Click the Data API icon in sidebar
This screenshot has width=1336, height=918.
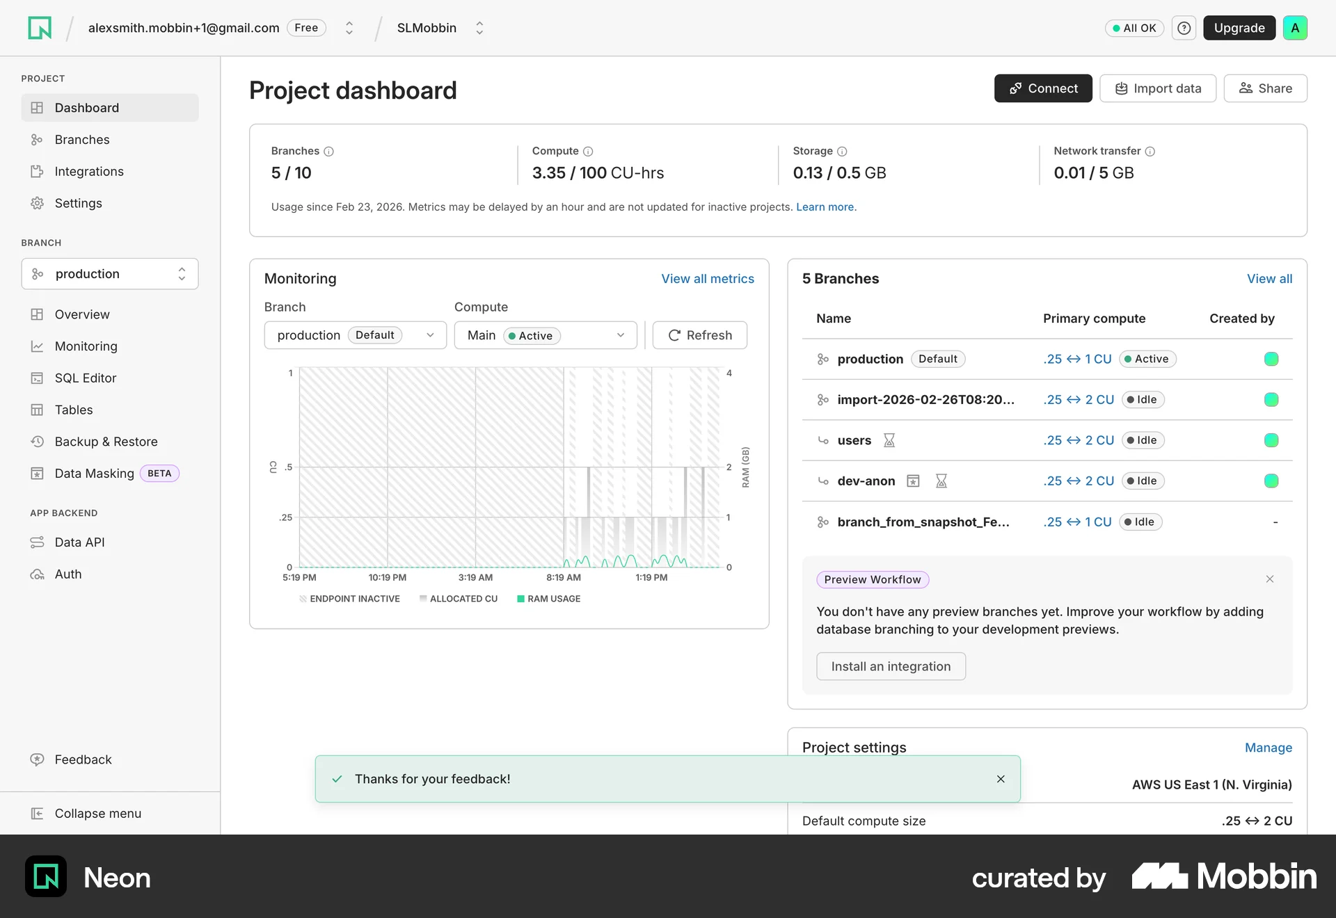[38, 542]
